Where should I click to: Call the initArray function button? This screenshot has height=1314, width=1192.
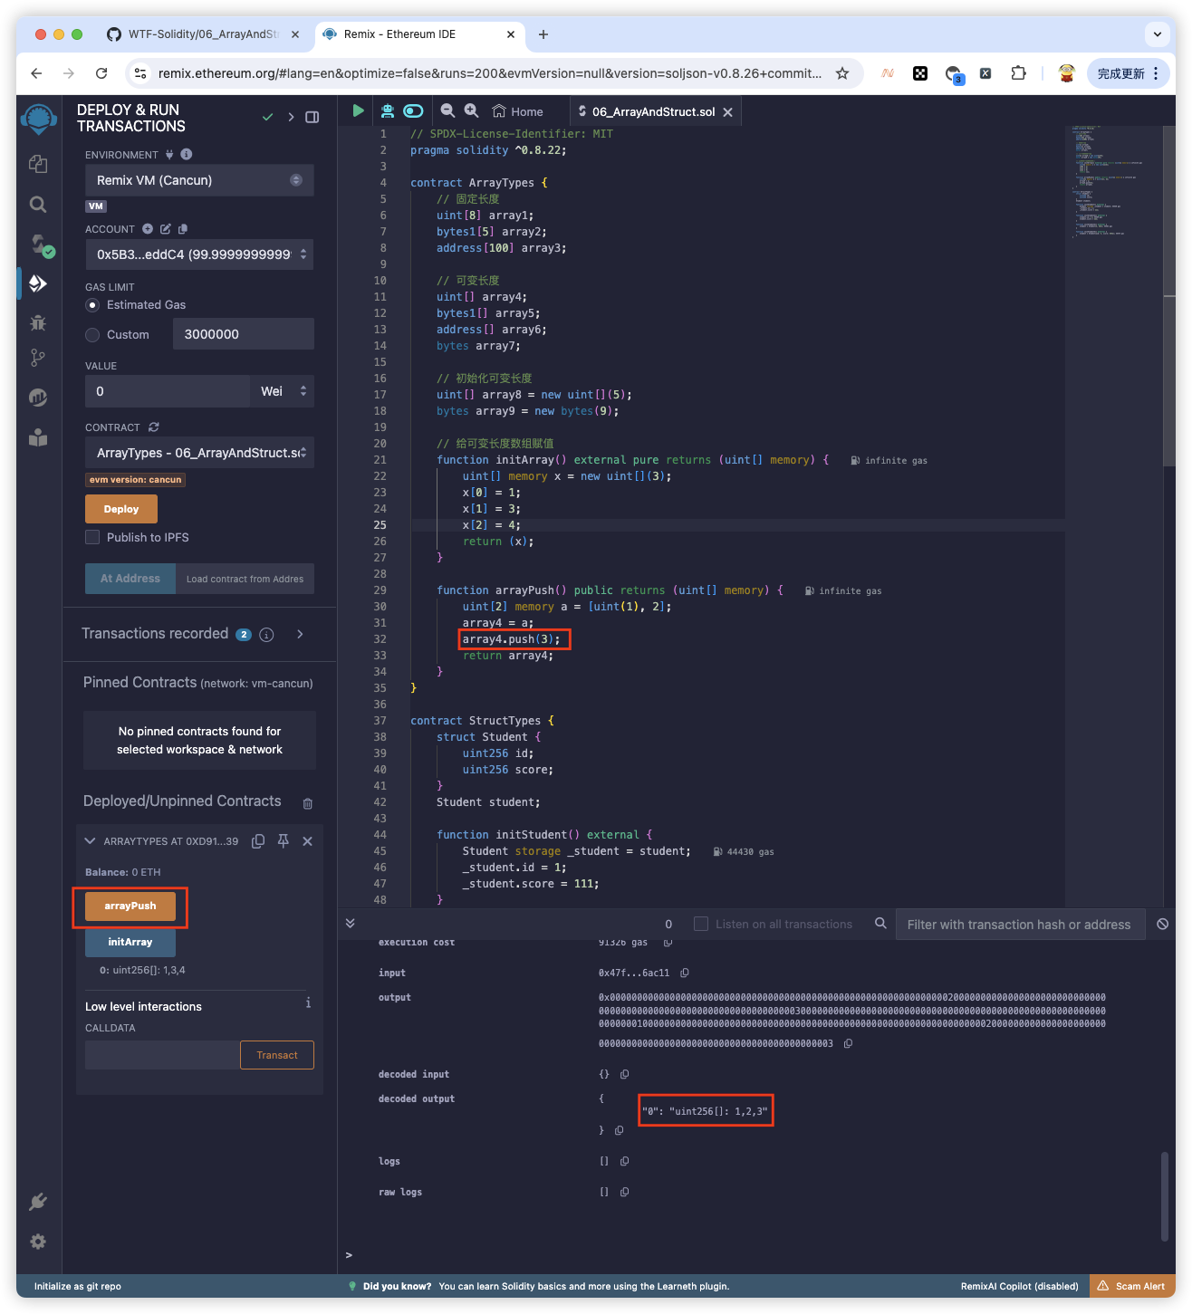click(130, 942)
